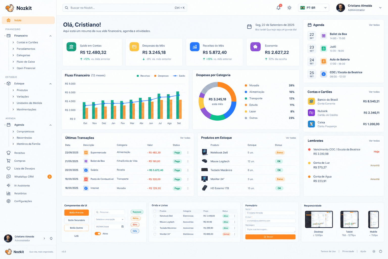Open Configurações gear icon
The height and width of the screenshot is (259, 388).
click(x=9, y=201)
